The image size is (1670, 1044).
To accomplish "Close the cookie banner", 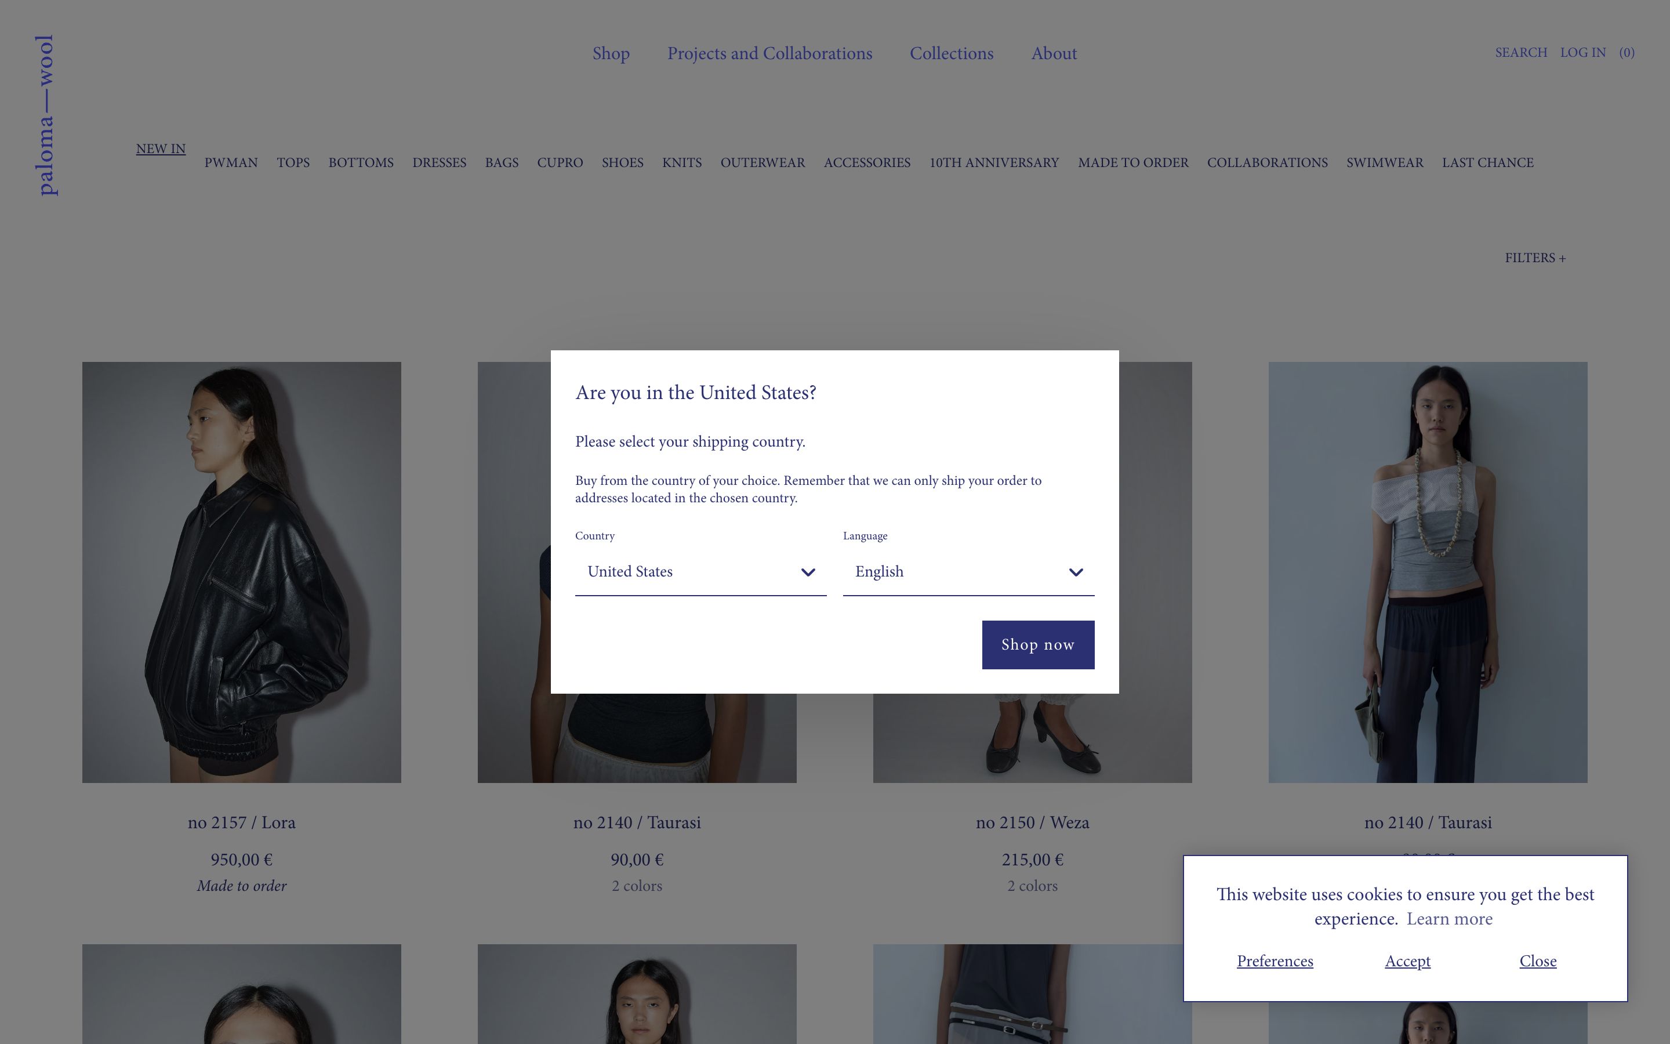I will [1538, 960].
